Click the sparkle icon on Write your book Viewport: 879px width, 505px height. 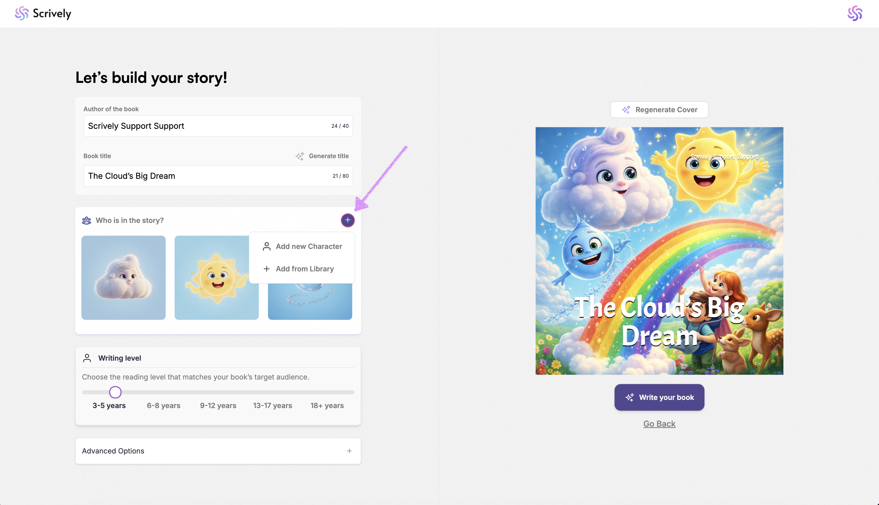[629, 397]
